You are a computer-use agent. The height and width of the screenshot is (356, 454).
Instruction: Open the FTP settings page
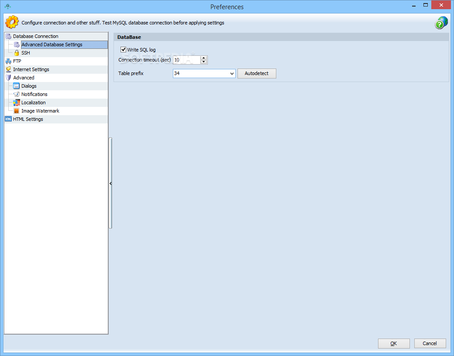point(17,61)
